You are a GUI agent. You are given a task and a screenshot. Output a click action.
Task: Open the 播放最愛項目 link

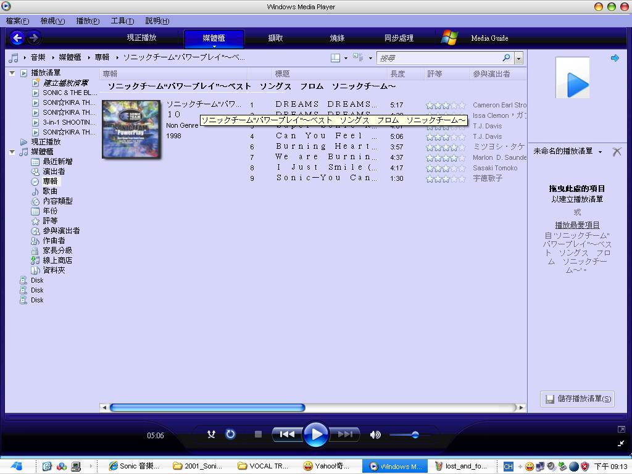[x=576, y=224]
